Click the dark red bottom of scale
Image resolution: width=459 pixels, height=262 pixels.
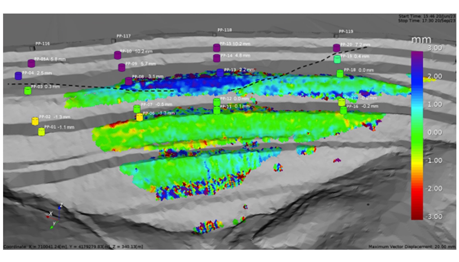tap(417, 216)
